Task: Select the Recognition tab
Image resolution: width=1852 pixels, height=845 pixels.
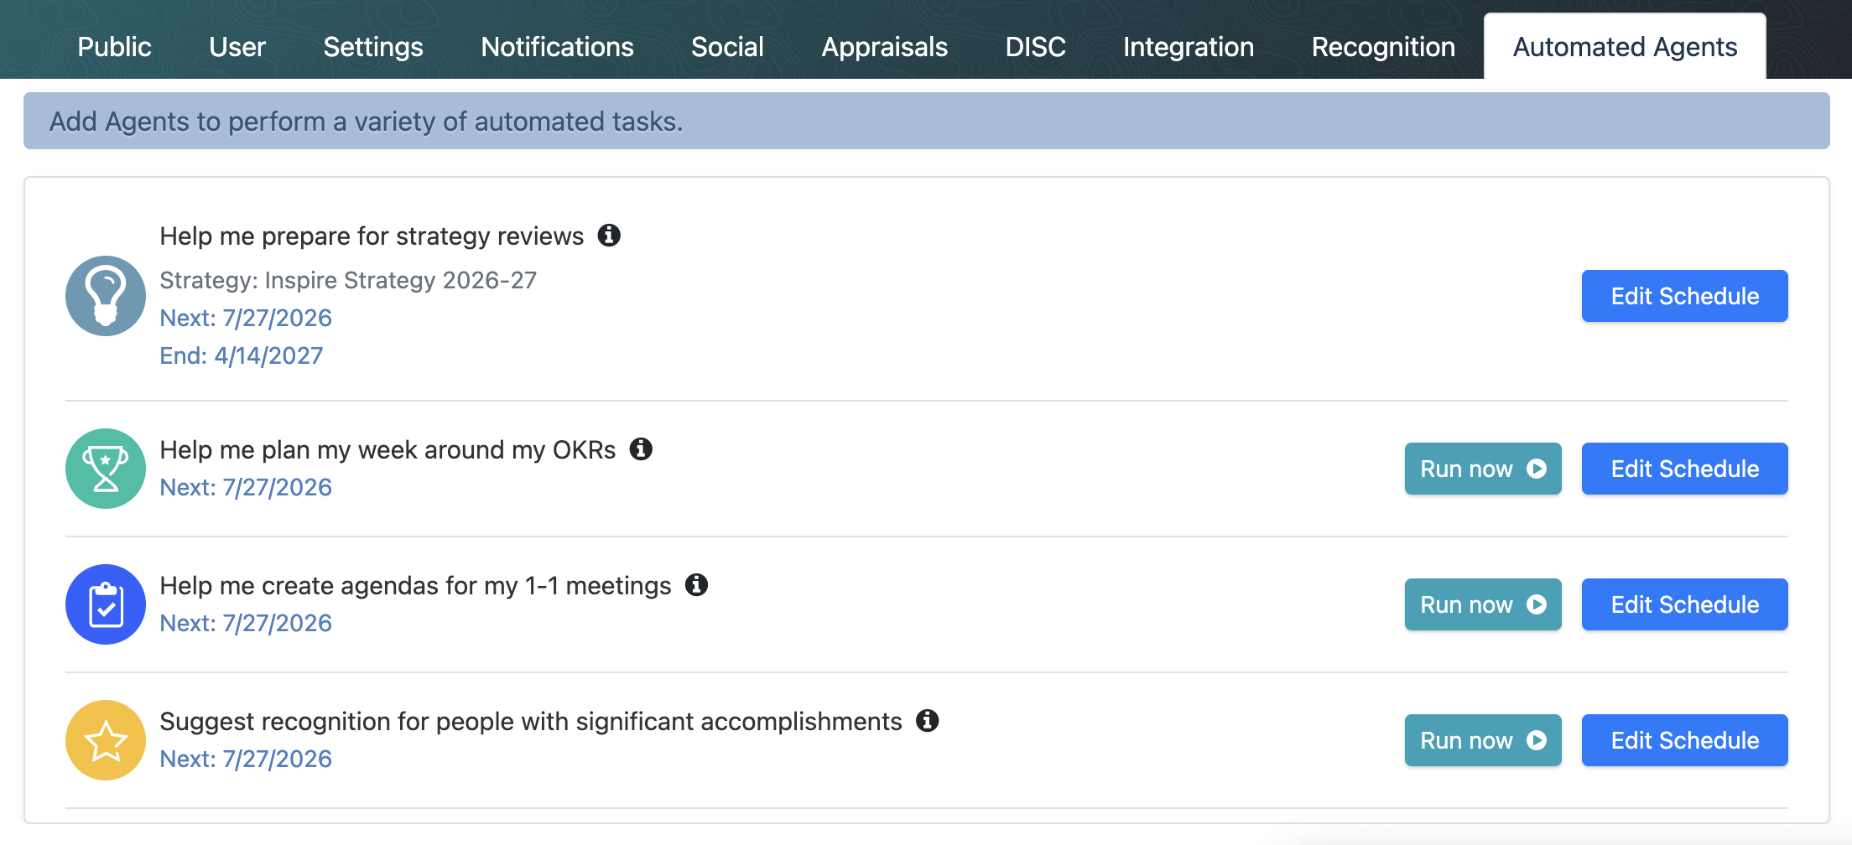Action: pos(1383,47)
